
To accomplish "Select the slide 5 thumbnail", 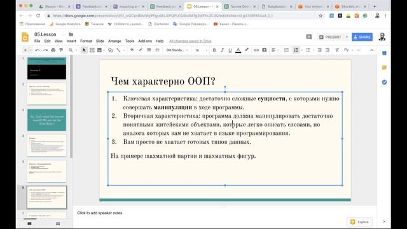I will click(x=46, y=171).
